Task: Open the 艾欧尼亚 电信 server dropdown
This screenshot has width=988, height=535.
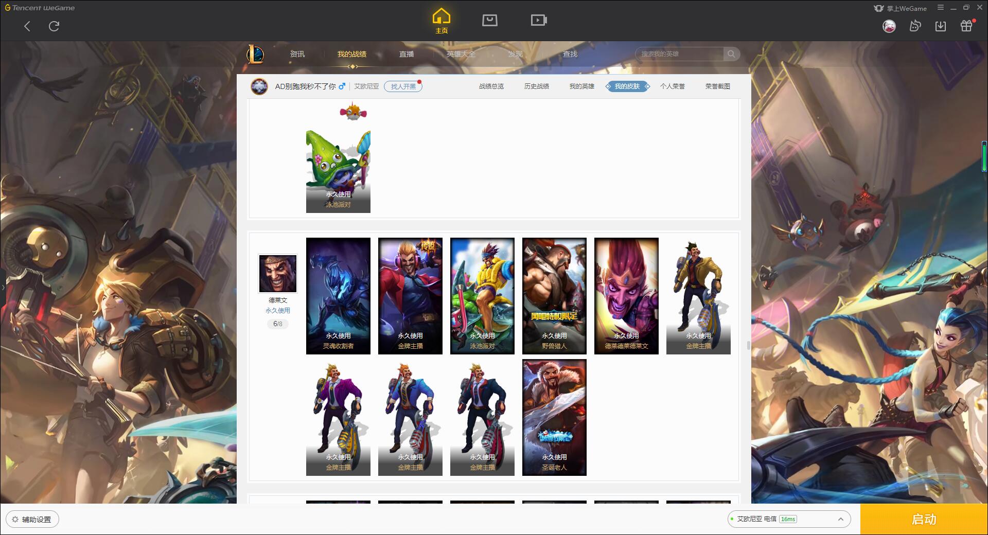Action: point(789,519)
